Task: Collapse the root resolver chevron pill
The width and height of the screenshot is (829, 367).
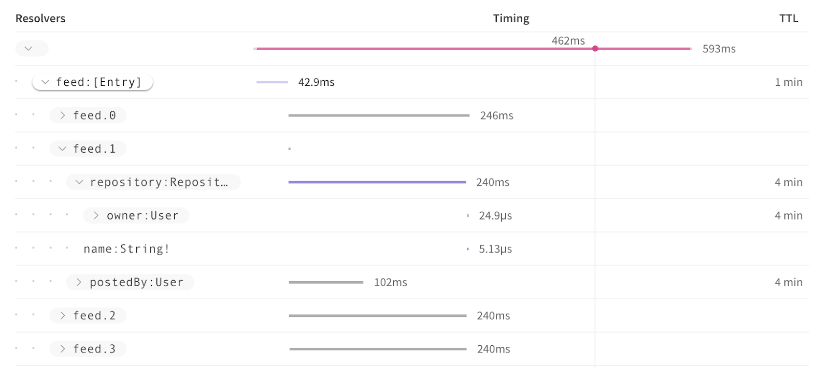Action: click(x=32, y=49)
